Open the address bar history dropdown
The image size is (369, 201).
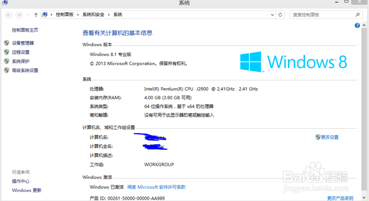click(x=272, y=15)
